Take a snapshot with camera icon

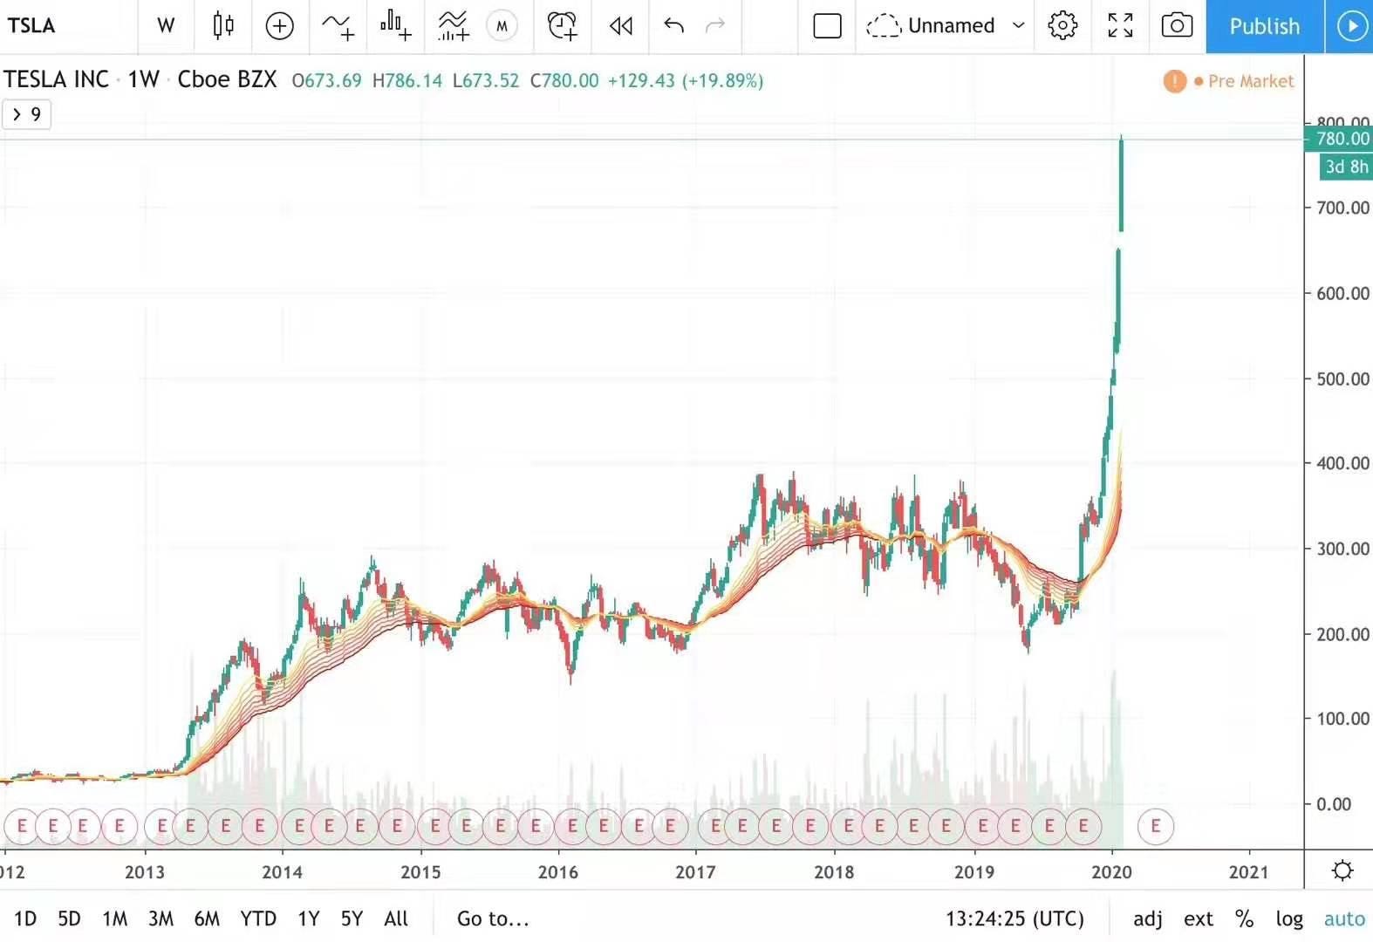(1177, 26)
